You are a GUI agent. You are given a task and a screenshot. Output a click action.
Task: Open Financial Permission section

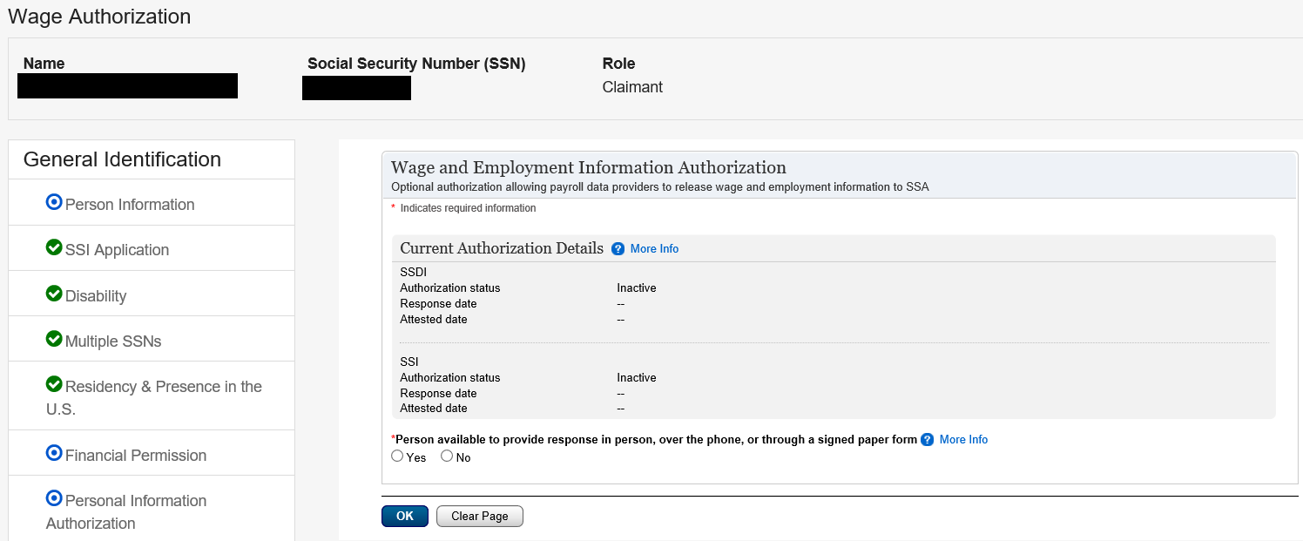136,456
